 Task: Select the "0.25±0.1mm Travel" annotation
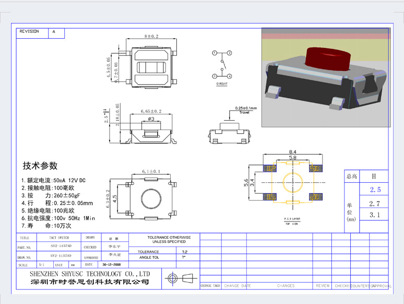[x=246, y=110]
